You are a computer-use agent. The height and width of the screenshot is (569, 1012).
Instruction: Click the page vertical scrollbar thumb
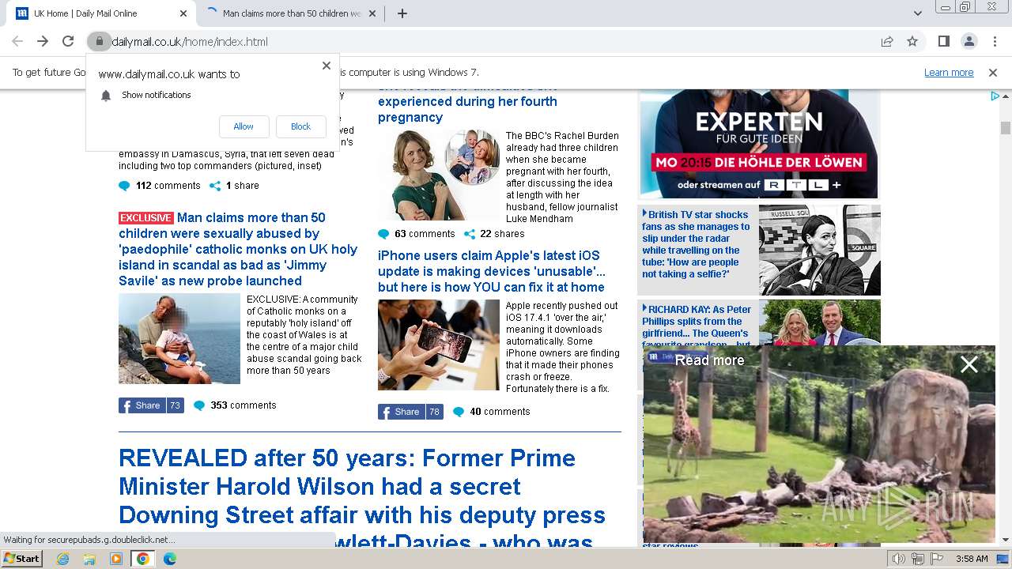(1006, 128)
